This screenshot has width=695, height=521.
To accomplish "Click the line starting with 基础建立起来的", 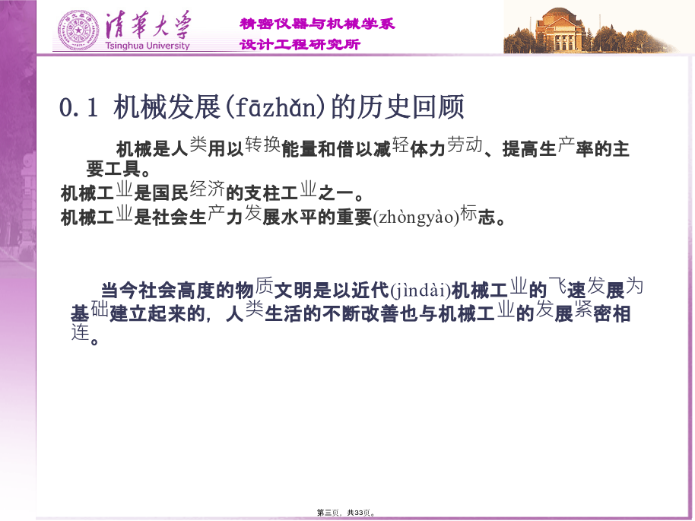I will click(350, 313).
